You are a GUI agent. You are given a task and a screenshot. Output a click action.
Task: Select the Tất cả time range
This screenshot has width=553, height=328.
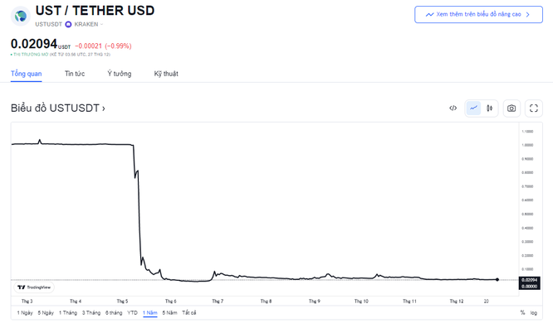pyautogui.click(x=189, y=312)
